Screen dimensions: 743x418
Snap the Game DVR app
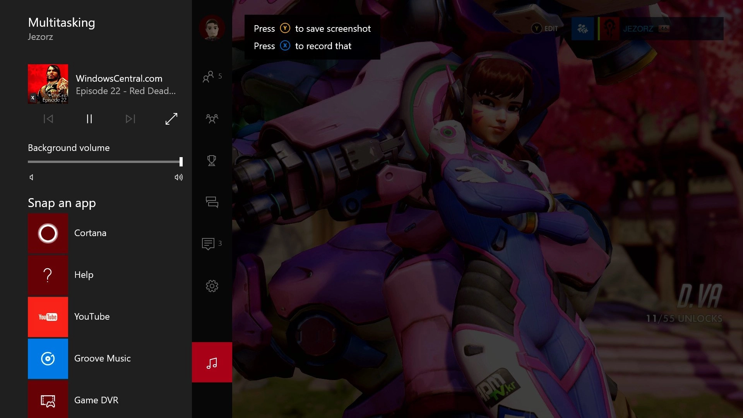point(48,400)
